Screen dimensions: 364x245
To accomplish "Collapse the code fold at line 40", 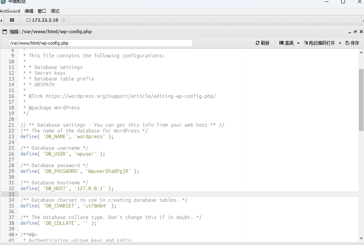I will pos(17,235).
